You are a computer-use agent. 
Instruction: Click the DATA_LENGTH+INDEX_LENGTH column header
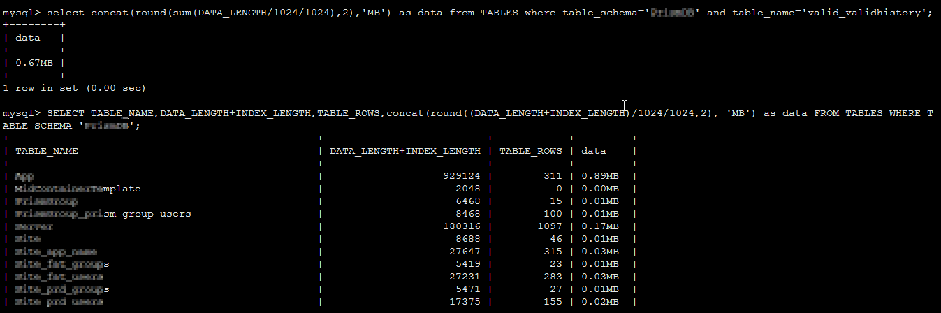click(x=405, y=151)
